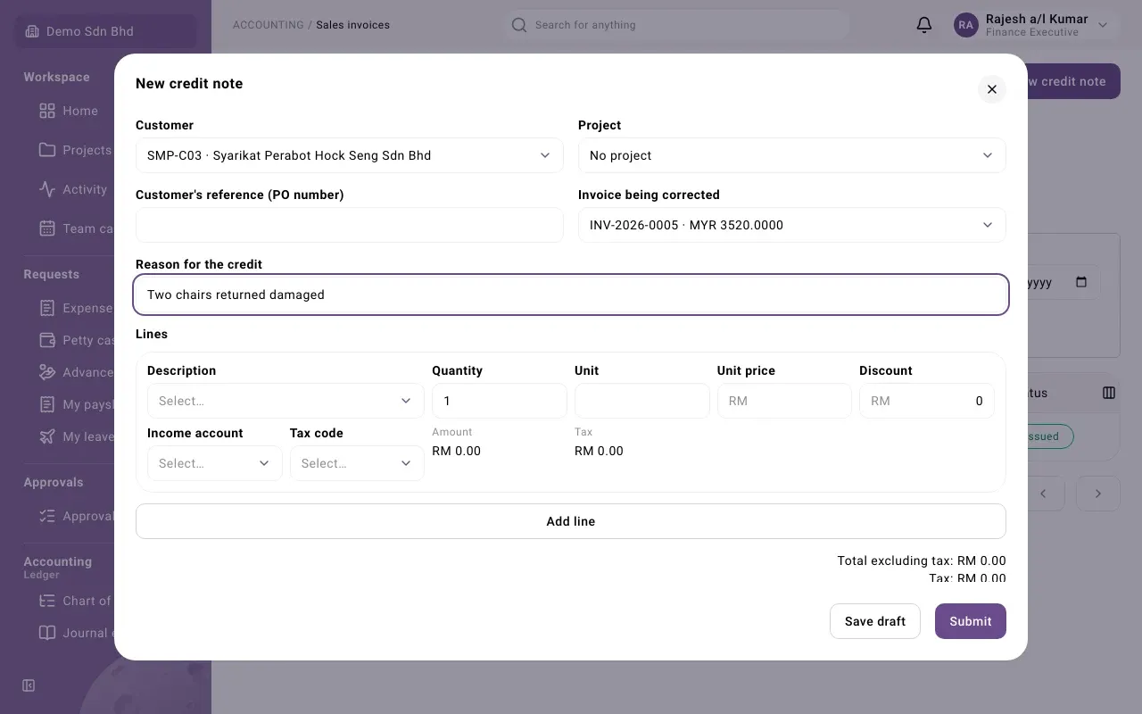Screen dimensions: 1142x714
Task: Click the Reason for the credit field
Action: [571, 295]
